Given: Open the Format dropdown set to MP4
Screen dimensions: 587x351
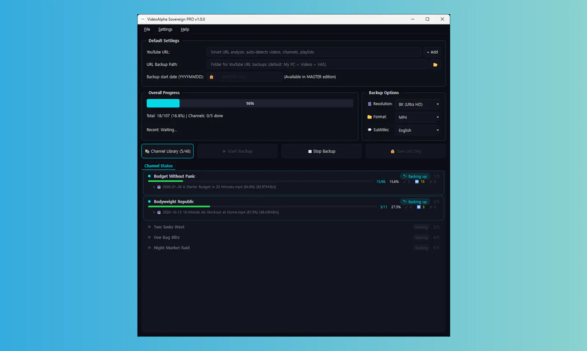Looking at the screenshot, I should pyautogui.click(x=418, y=117).
